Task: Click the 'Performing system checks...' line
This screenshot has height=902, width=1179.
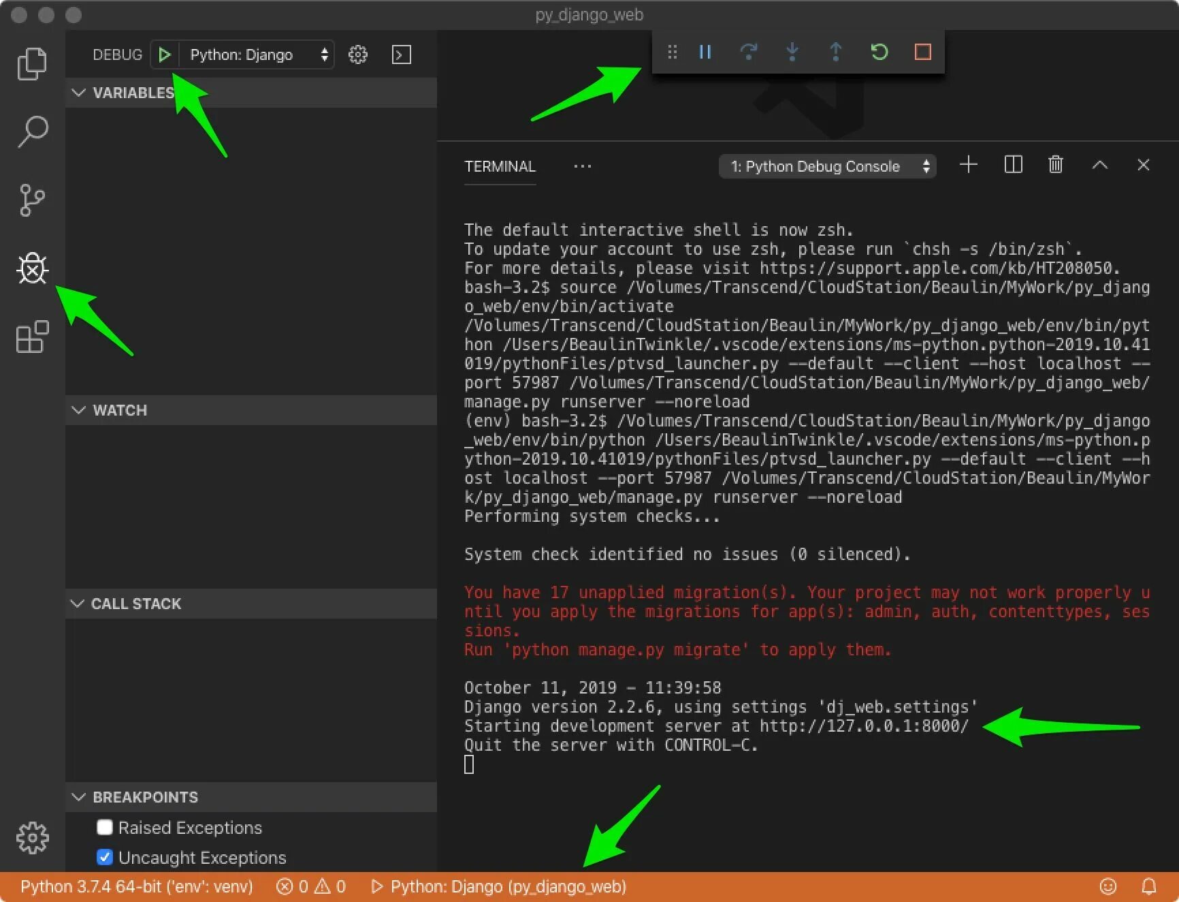Action: (592, 516)
